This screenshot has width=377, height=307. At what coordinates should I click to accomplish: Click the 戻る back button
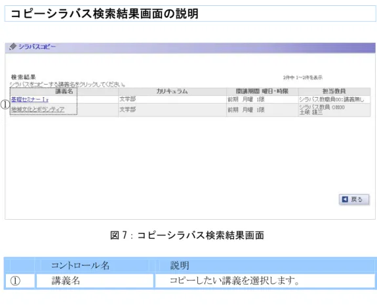[354, 199]
